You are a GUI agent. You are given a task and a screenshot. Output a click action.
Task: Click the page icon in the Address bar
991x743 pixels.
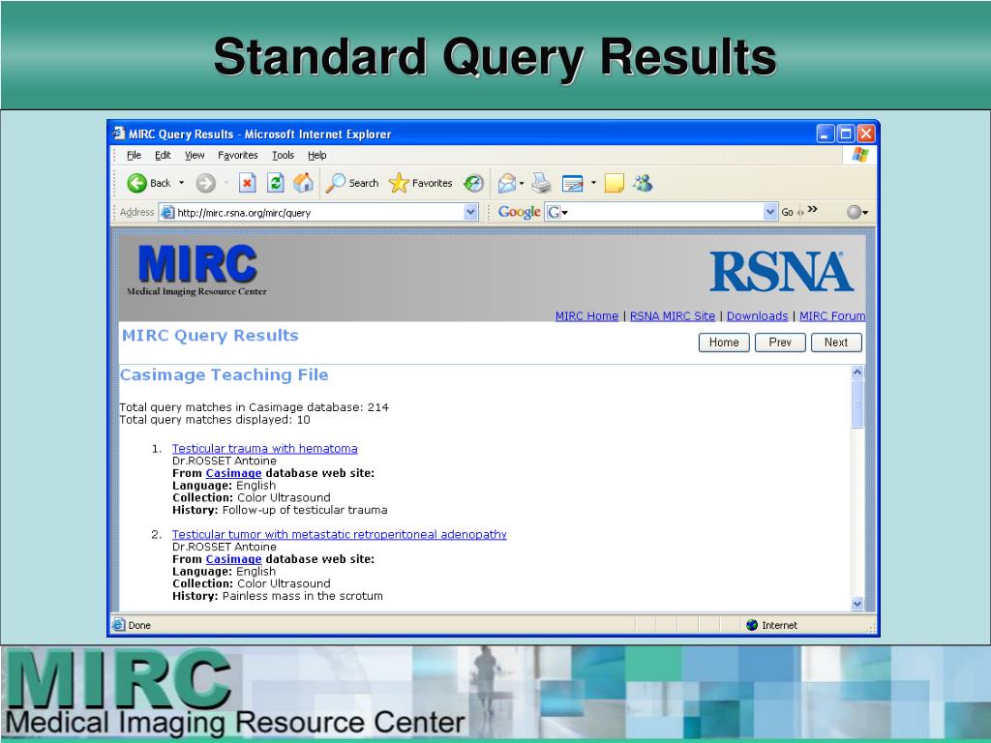[167, 212]
